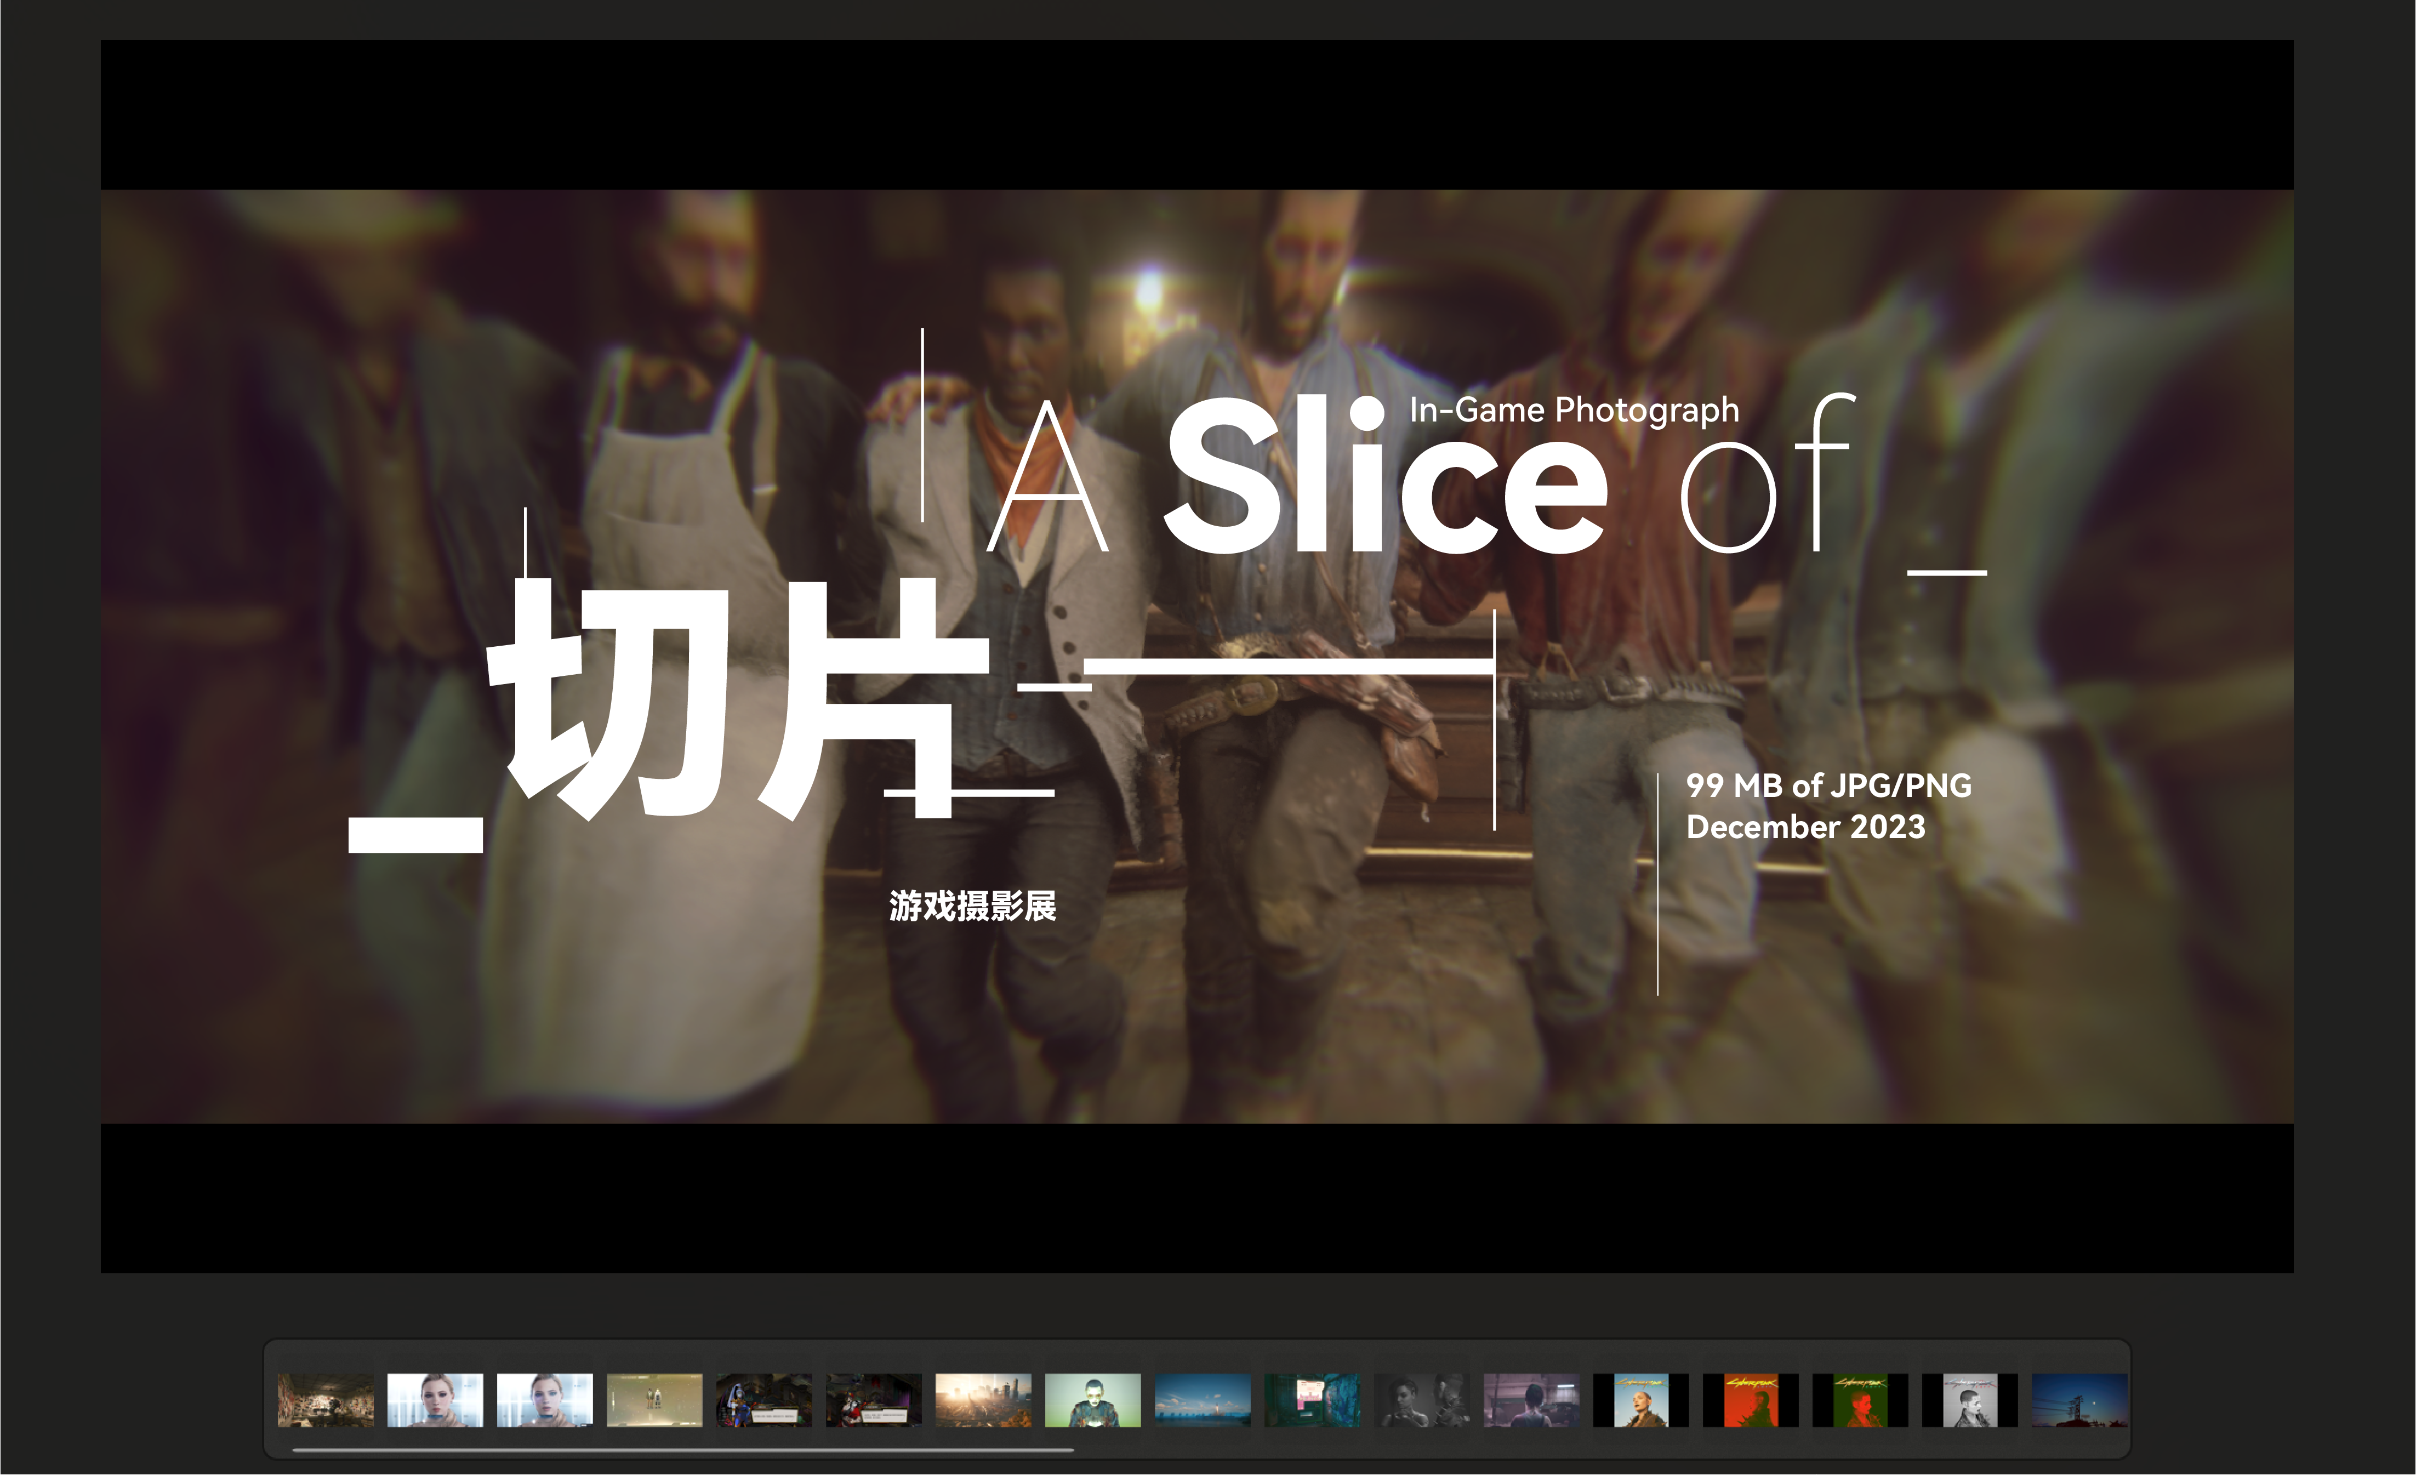
Task: Open the red-robed character dialogue thumbnail
Action: (x=874, y=1399)
